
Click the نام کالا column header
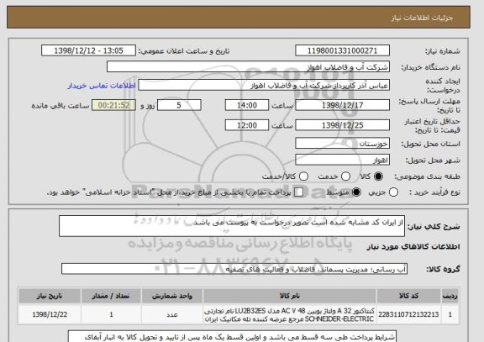pyautogui.click(x=290, y=296)
